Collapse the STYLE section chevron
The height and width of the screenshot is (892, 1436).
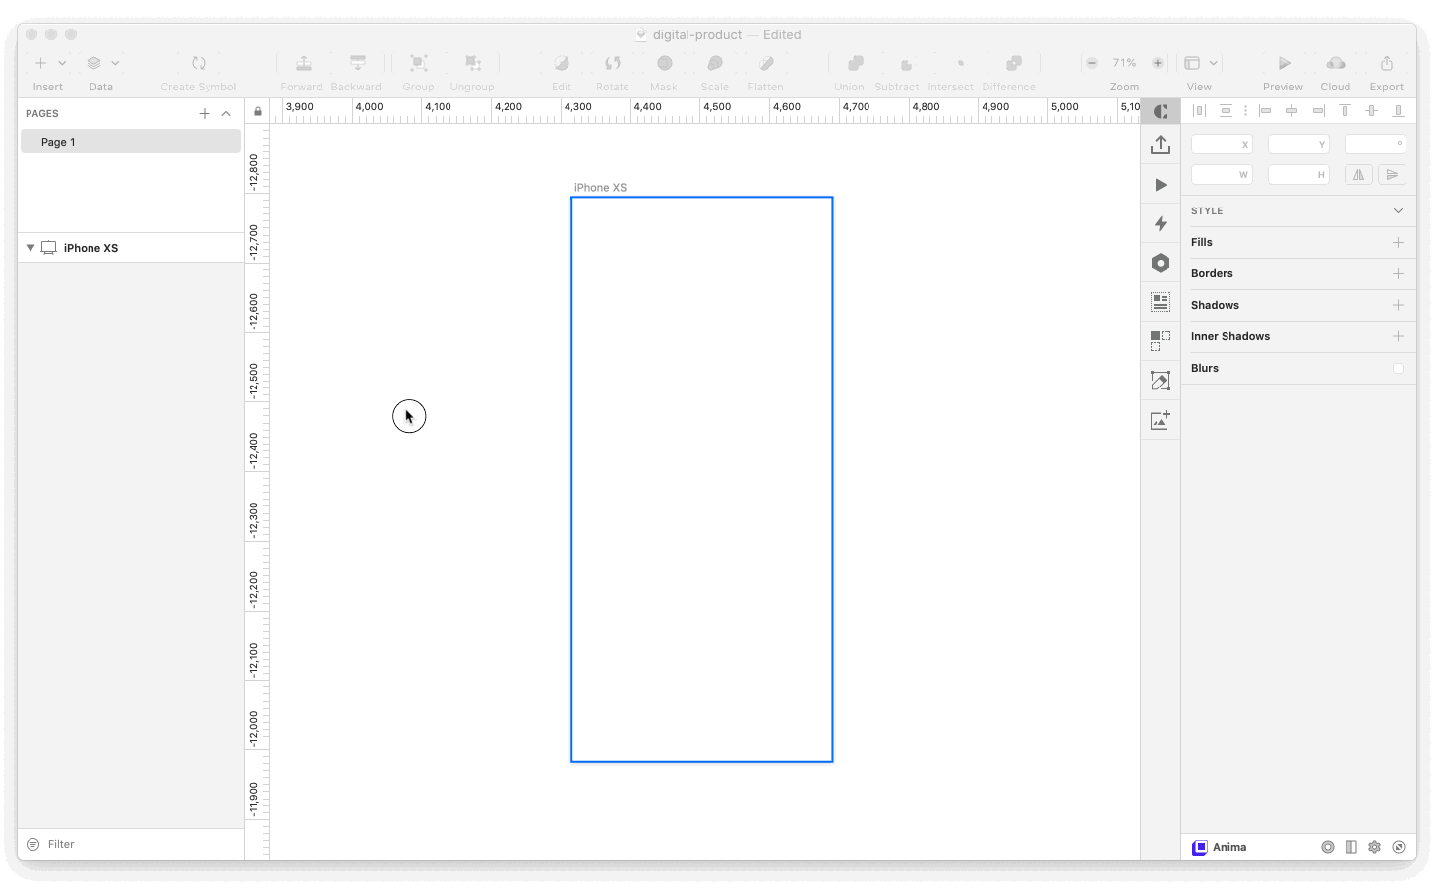[x=1398, y=210]
